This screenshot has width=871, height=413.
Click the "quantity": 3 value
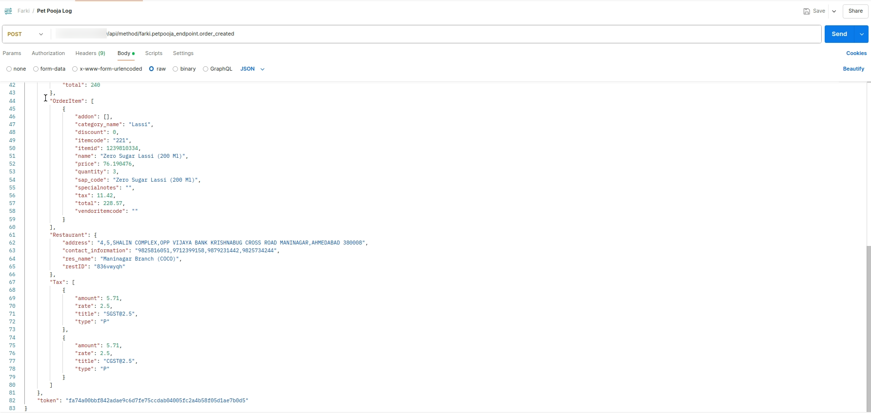pos(114,172)
